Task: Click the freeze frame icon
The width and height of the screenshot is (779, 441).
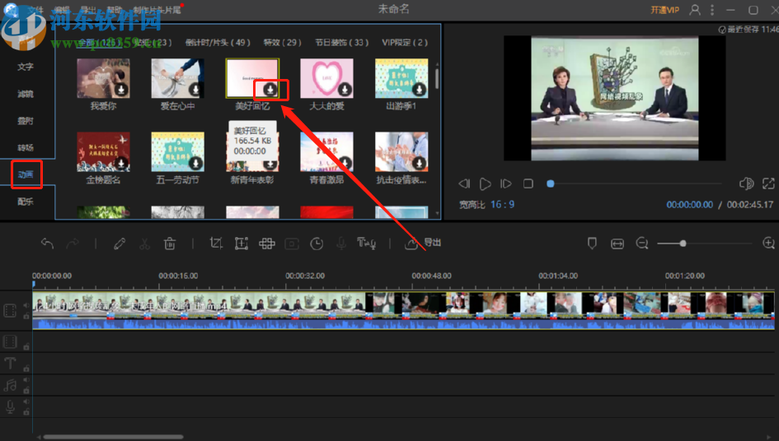Action: 292,243
